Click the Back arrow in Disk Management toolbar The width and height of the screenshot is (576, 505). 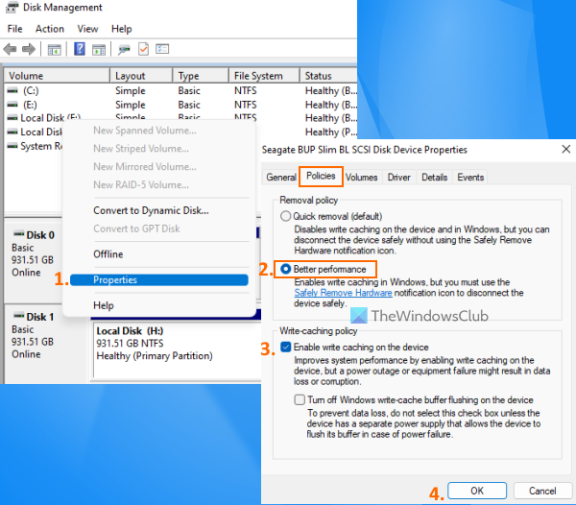[10, 49]
